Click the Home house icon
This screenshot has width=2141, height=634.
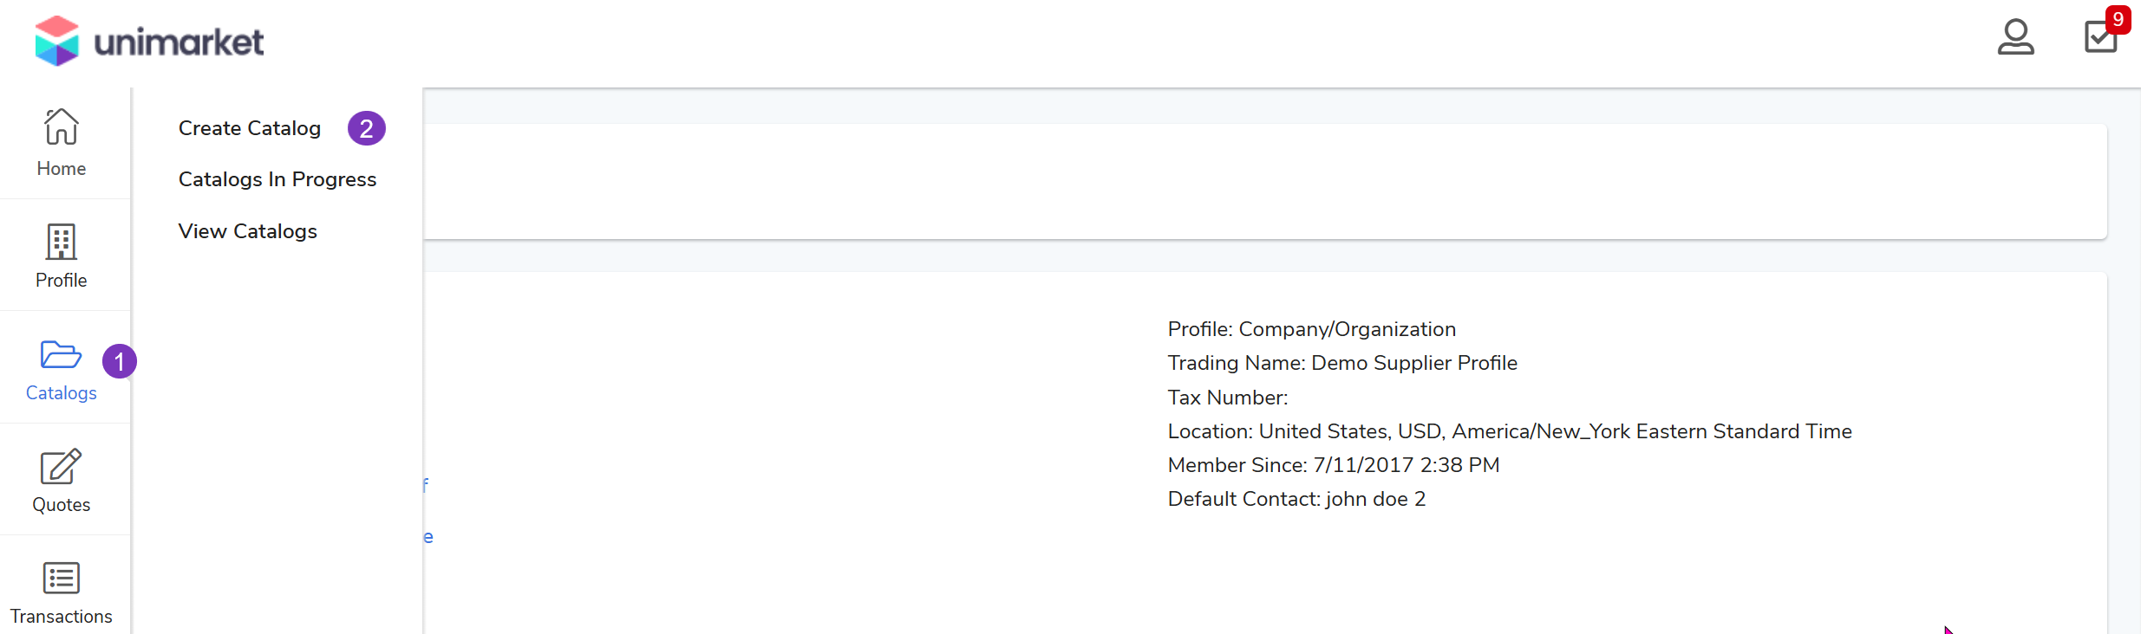click(61, 126)
